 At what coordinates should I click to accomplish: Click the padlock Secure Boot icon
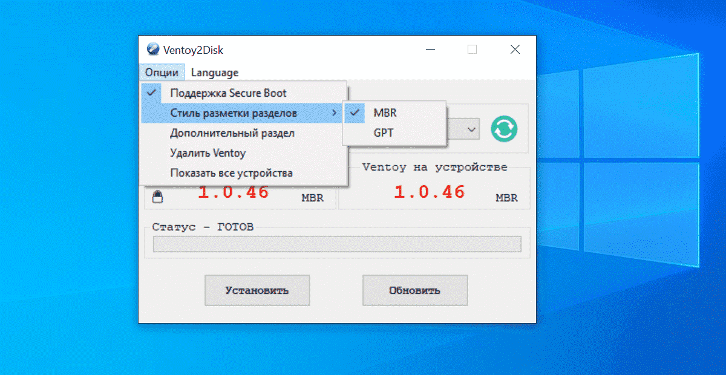[157, 197]
